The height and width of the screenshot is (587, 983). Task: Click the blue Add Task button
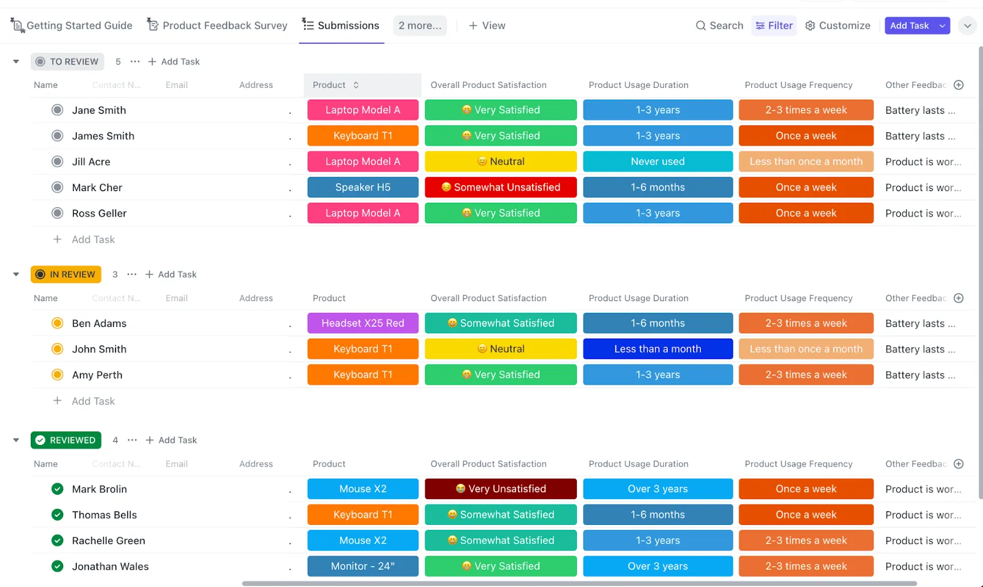[910, 26]
